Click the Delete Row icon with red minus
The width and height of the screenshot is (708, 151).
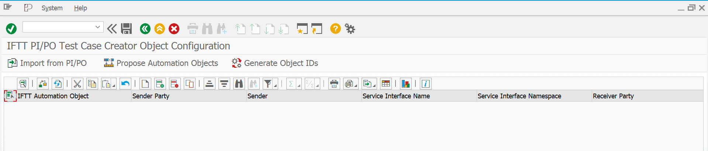point(175,84)
